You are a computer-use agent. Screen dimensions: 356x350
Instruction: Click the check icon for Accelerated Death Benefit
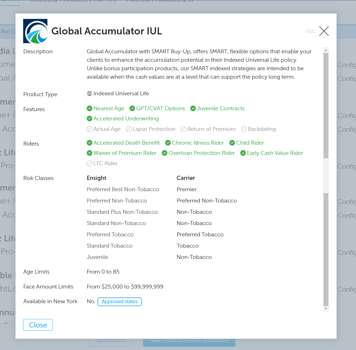tap(89, 143)
